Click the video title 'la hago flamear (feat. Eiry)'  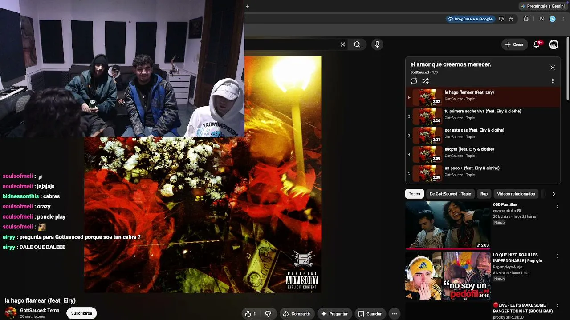[x=40, y=300]
